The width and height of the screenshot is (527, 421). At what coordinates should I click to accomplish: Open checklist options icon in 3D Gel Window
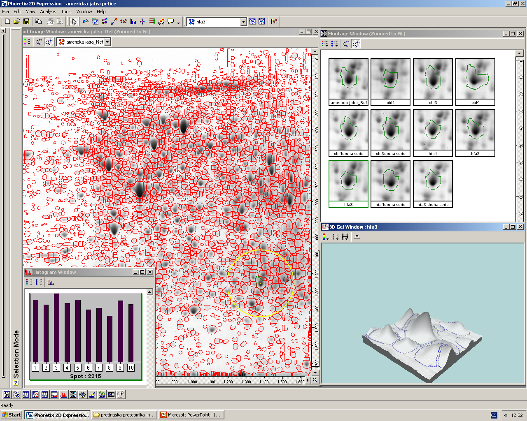[x=335, y=236]
